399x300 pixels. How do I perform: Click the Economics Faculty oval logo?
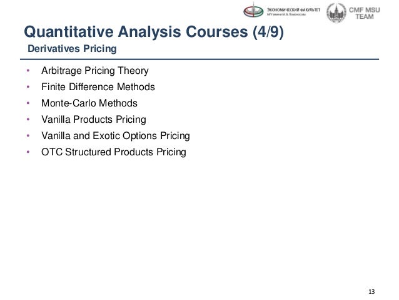(x=253, y=11)
